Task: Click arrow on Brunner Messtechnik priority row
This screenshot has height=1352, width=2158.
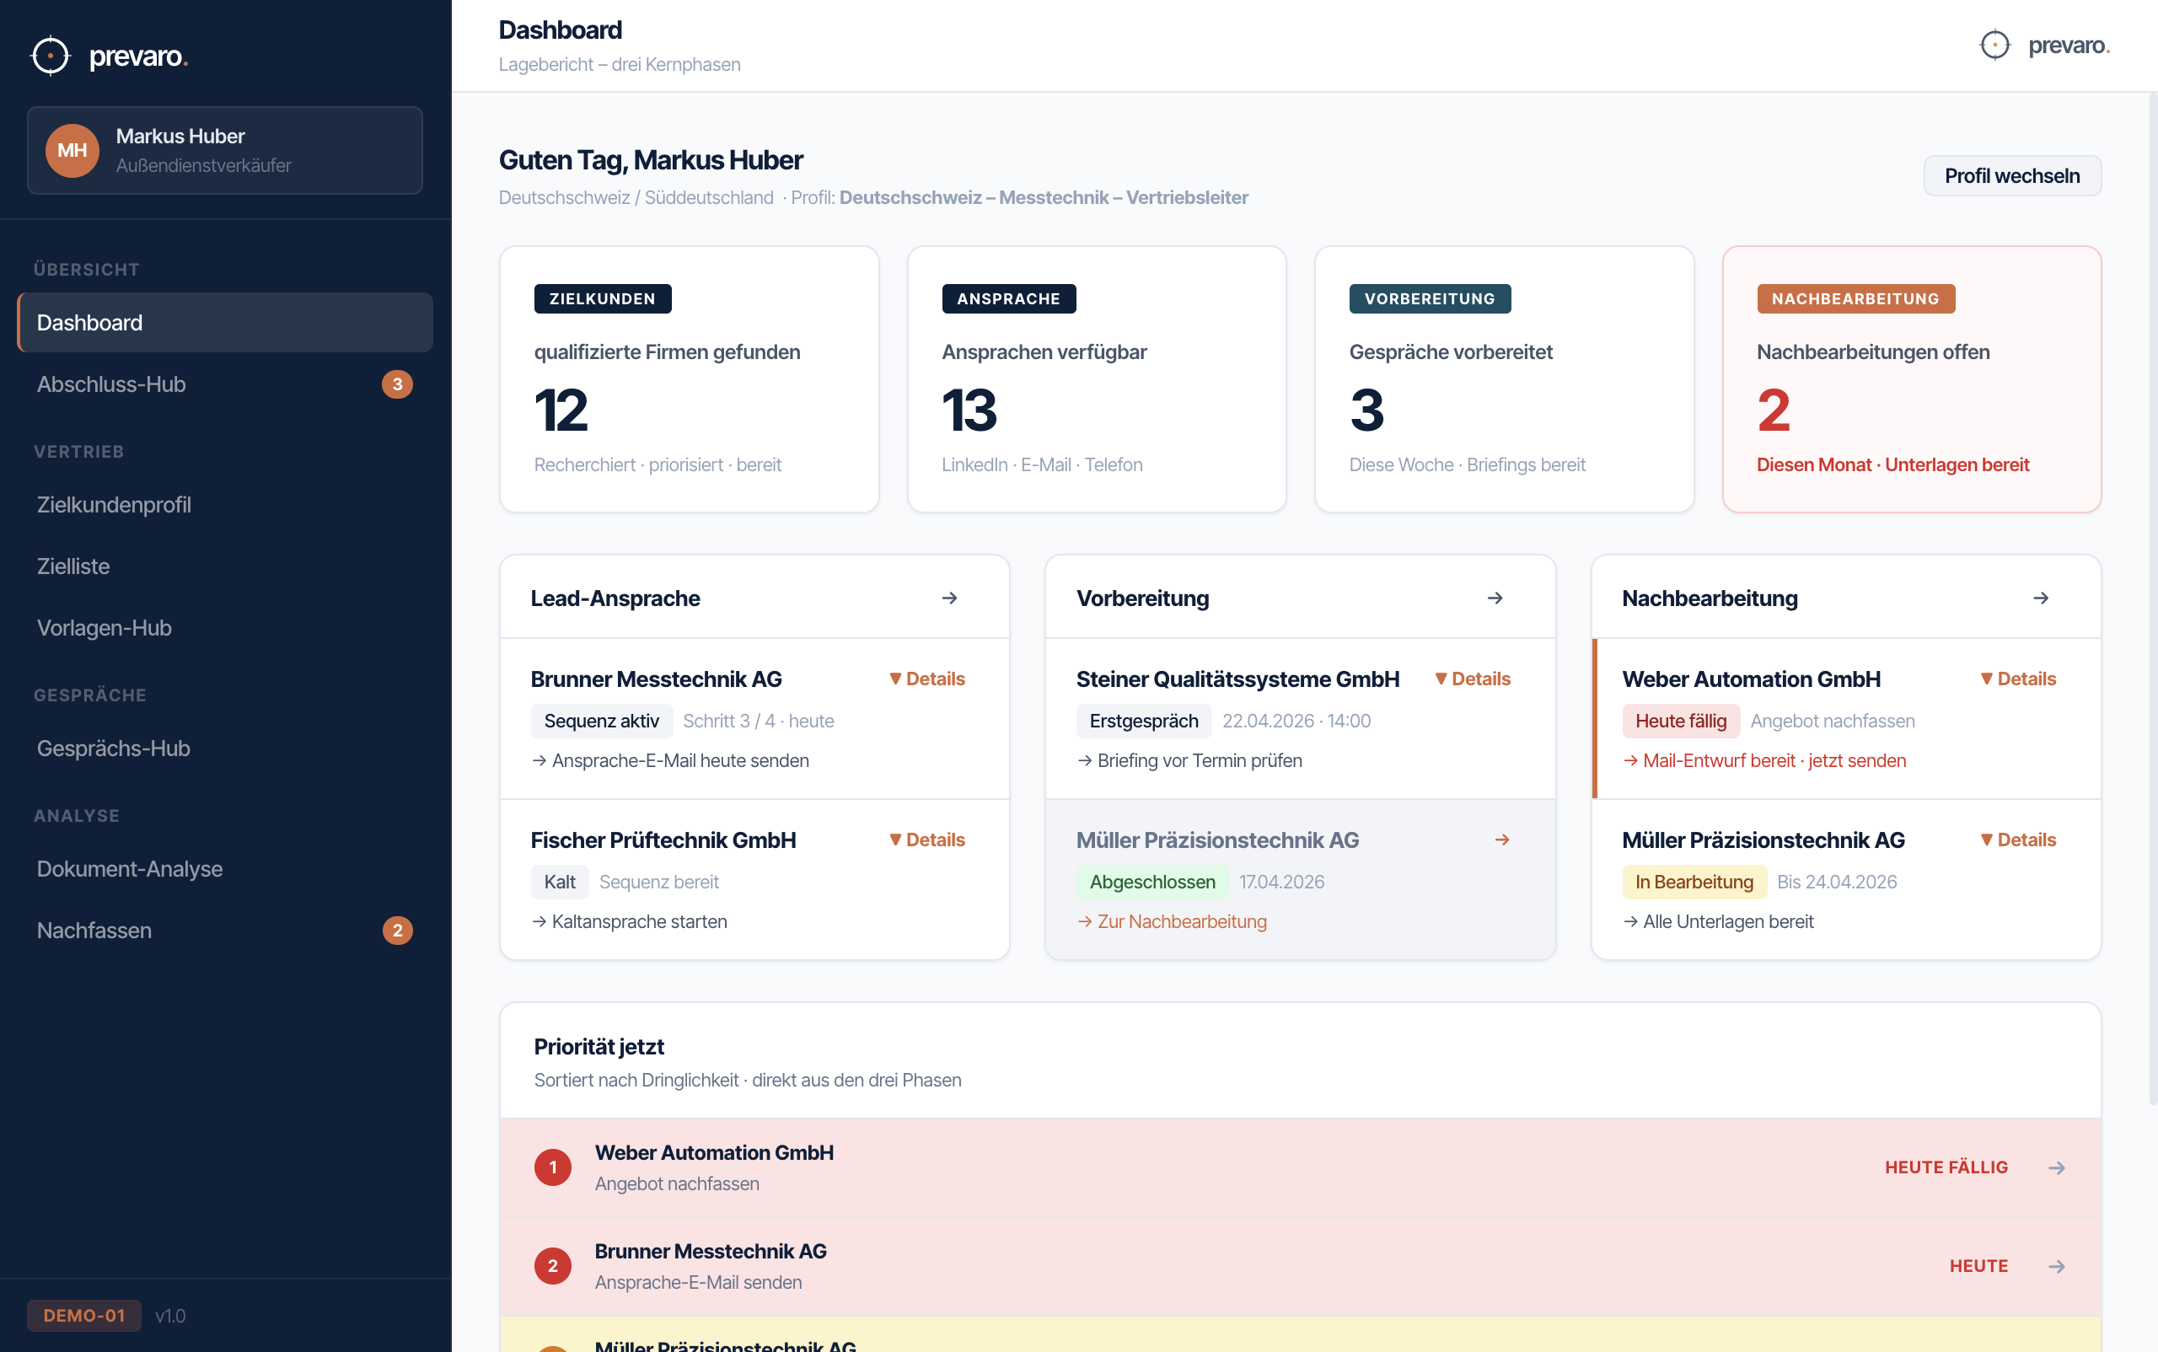Action: click(x=2056, y=1266)
